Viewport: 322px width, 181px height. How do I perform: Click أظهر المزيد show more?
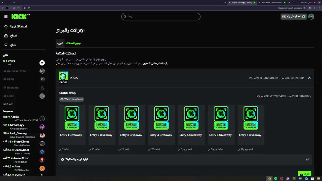[8, 104]
